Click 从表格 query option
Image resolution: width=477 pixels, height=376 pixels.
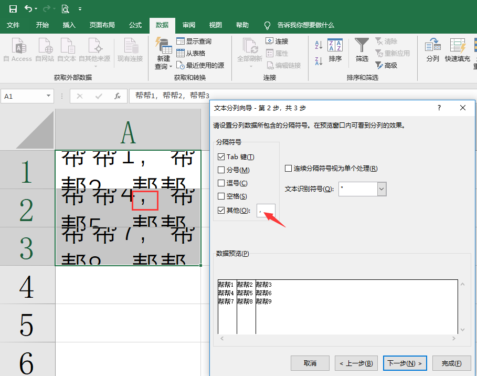click(191, 53)
